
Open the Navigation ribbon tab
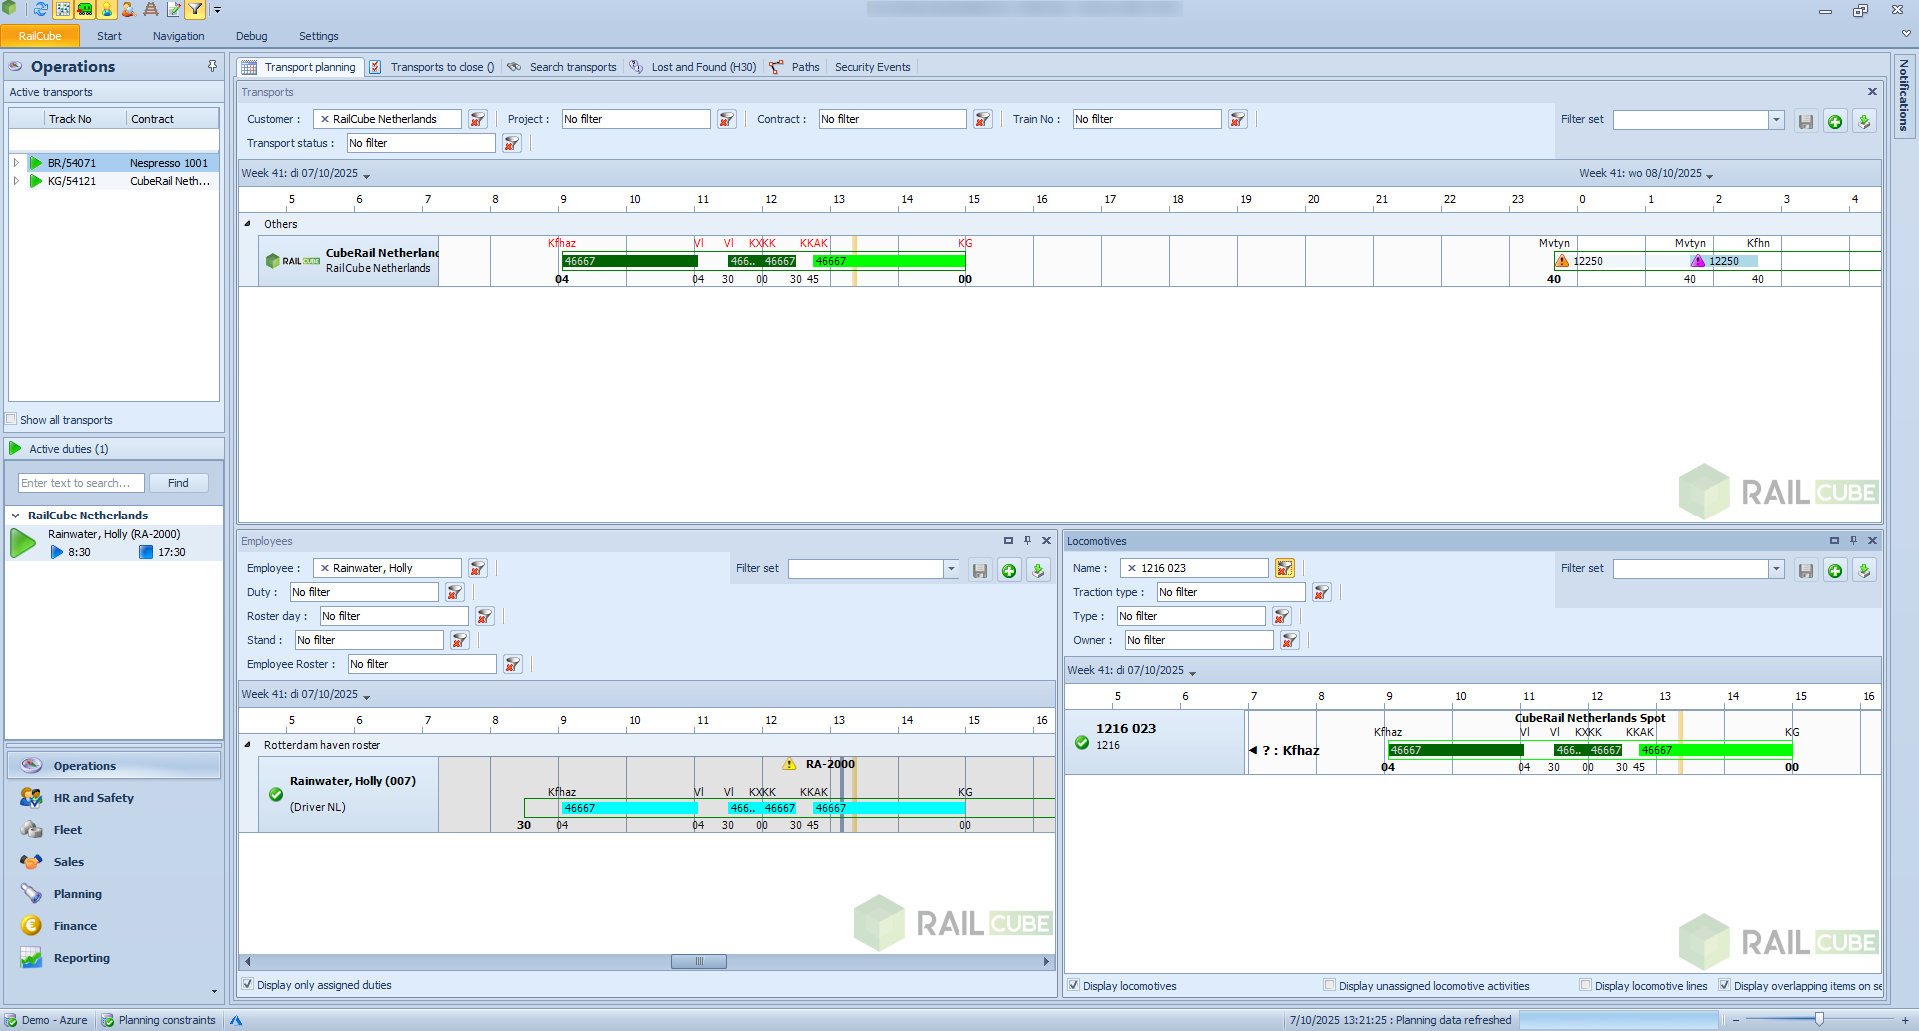tap(178, 36)
